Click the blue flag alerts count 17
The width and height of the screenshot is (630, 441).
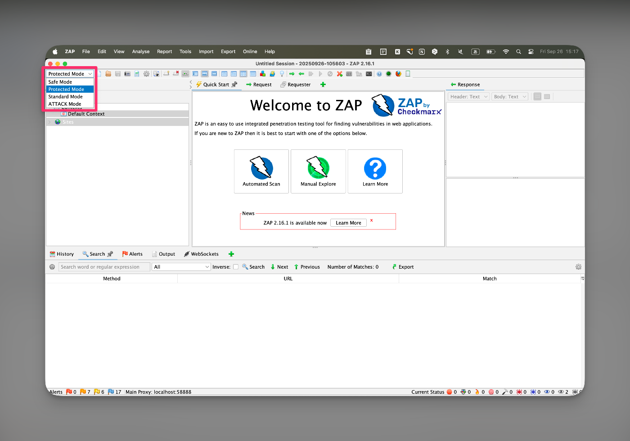pos(115,392)
